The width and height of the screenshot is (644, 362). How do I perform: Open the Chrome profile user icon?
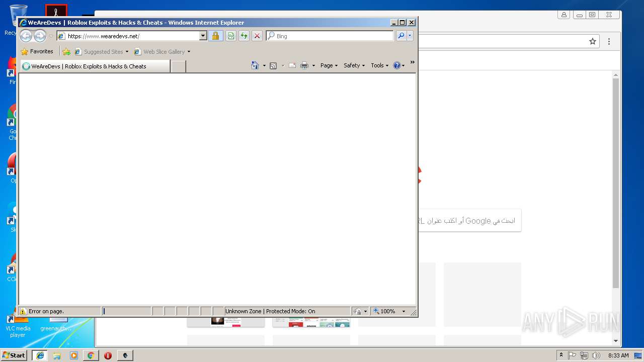point(563,15)
